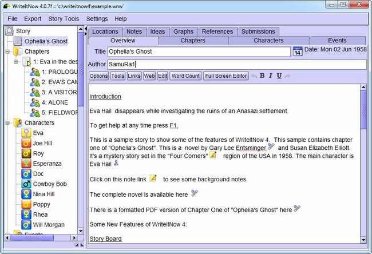Click character link icon after Eva Hail
The image size is (372, 254).
click(x=116, y=162)
